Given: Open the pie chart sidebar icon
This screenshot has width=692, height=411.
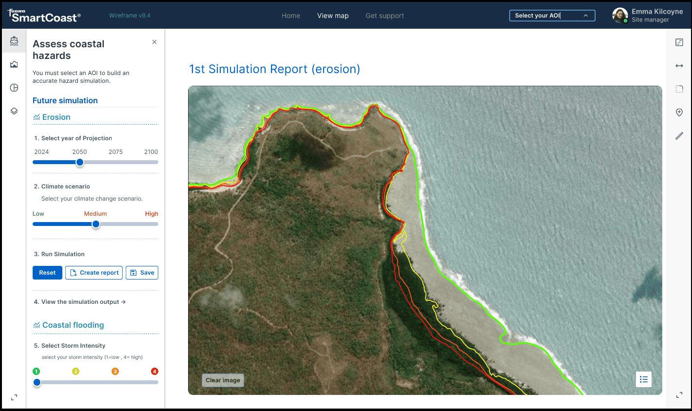Looking at the screenshot, I should click(14, 88).
